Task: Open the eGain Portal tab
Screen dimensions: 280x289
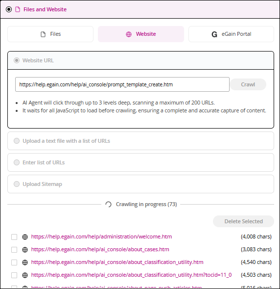Action: point(231,34)
